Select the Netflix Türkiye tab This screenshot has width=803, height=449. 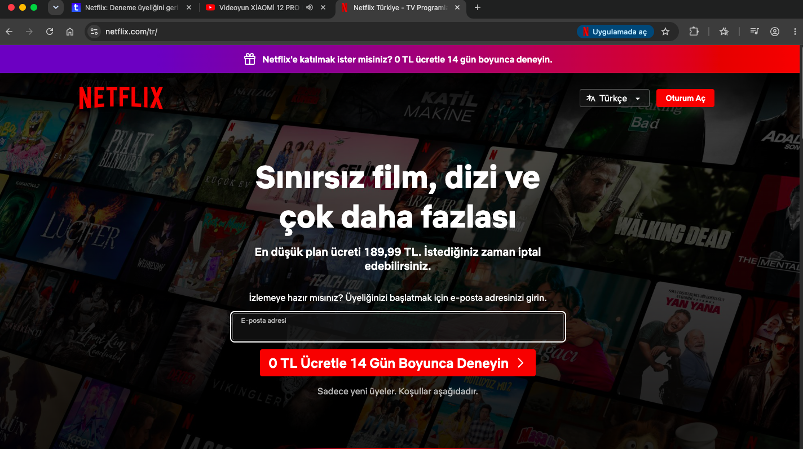[x=400, y=8]
